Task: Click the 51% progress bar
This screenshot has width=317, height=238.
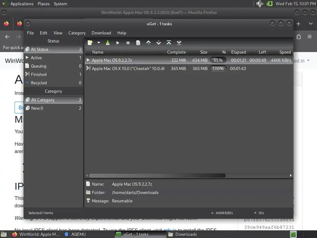Action: coord(218,60)
